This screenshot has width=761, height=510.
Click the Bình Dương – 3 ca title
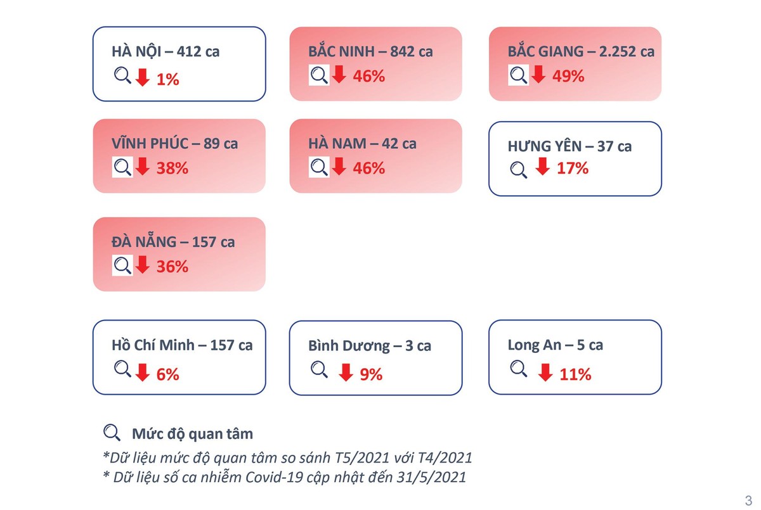[x=370, y=346]
